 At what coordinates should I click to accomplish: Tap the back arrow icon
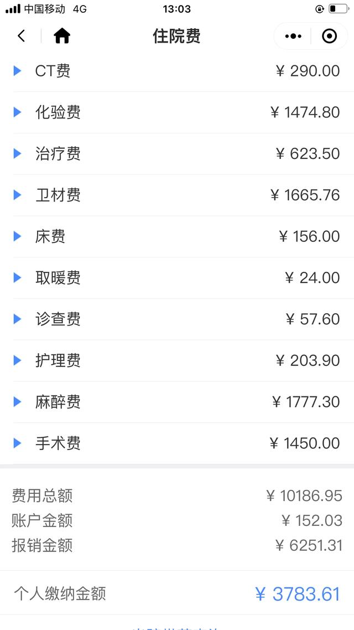pos(21,37)
